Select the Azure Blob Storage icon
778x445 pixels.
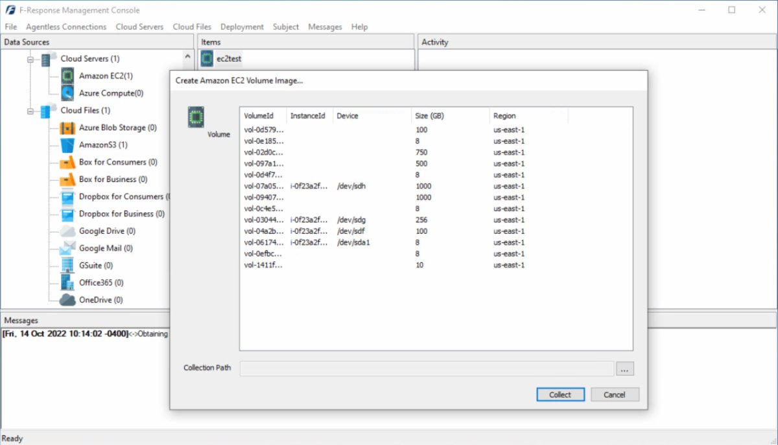[67, 128]
